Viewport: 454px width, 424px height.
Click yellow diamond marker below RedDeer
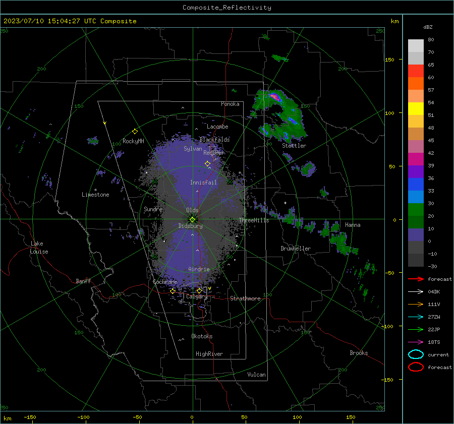click(x=207, y=164)
